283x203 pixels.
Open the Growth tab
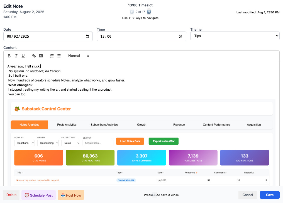pos(142,125)
